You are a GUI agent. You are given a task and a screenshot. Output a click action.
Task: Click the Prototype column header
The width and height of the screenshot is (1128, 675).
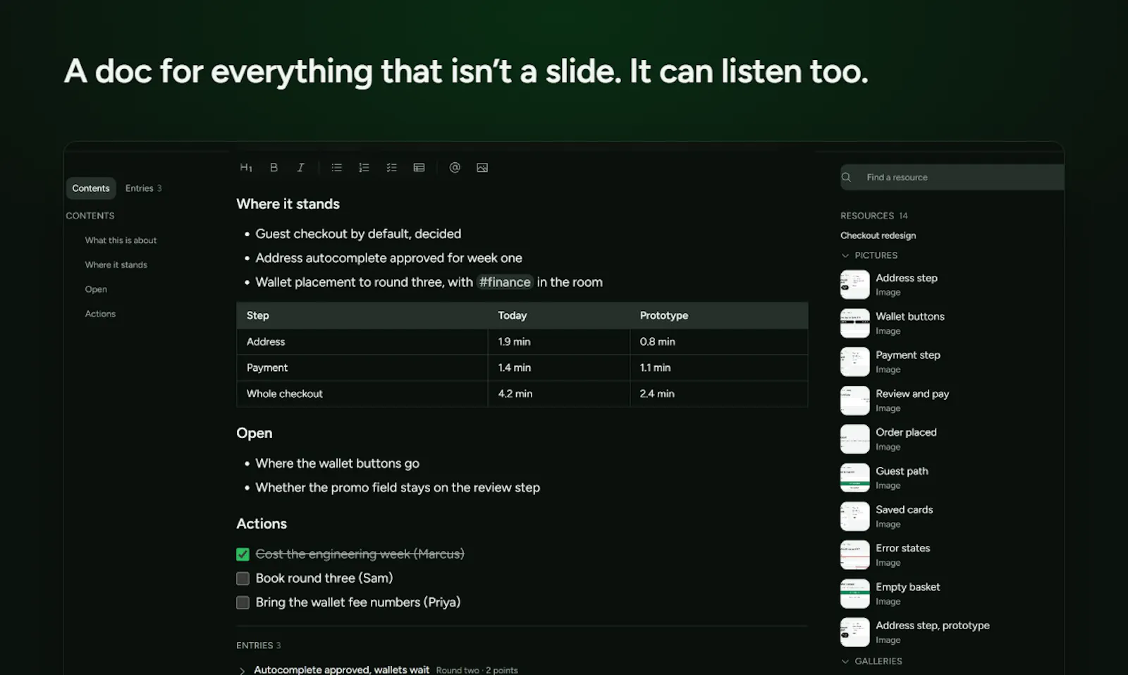718,315
